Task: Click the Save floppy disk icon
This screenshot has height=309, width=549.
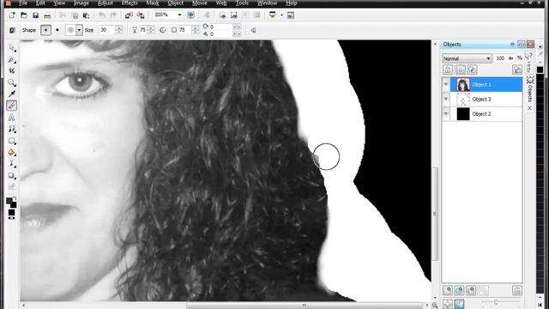Action: [x=35, y=15]
